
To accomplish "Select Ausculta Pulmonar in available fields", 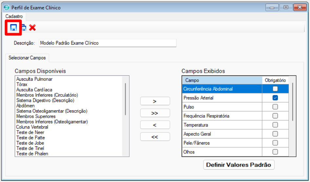I will coord(34,79).
